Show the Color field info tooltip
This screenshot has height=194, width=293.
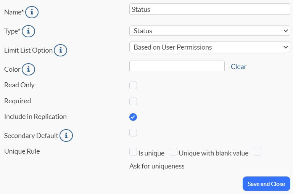tap(28, 69)
